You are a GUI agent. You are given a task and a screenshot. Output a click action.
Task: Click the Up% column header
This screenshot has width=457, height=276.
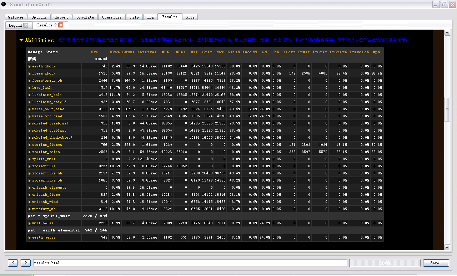tap(376, 52)
